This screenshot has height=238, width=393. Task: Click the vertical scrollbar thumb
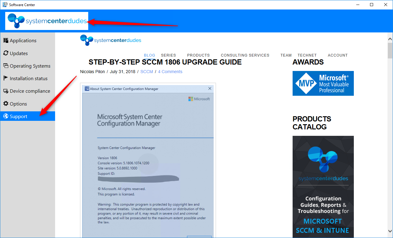pyautogui.click(x=390, y=50)
